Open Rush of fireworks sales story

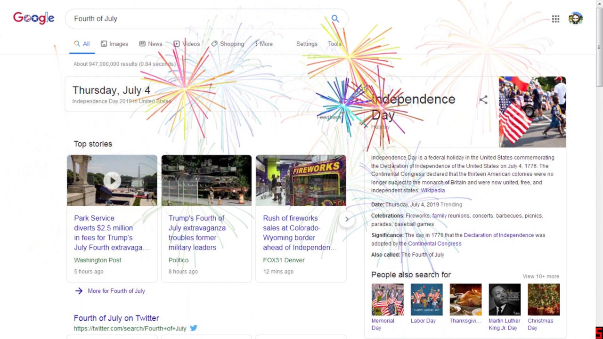[x=300, y=233]
